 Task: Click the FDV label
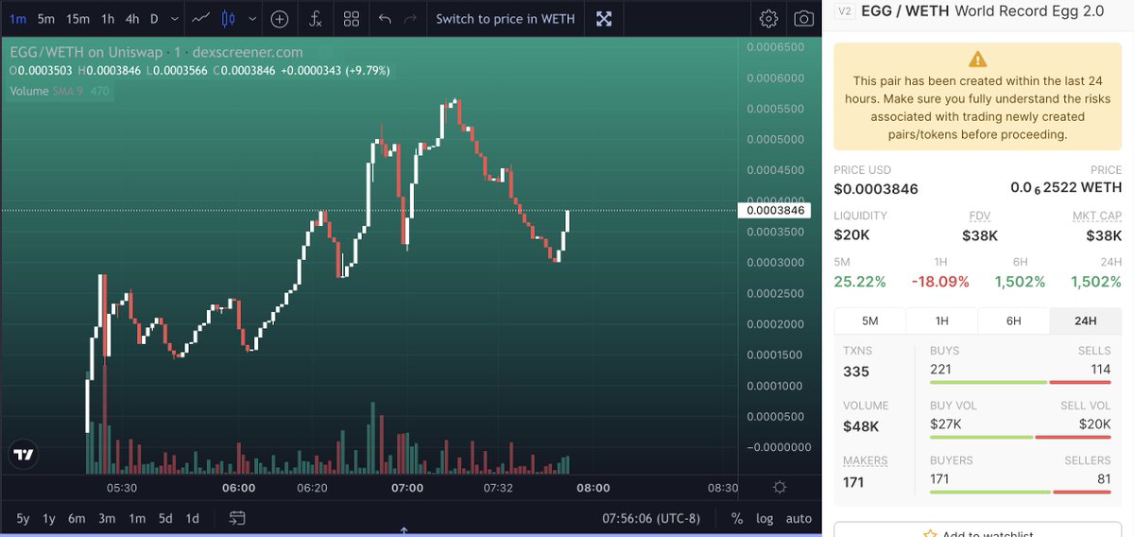979,217
